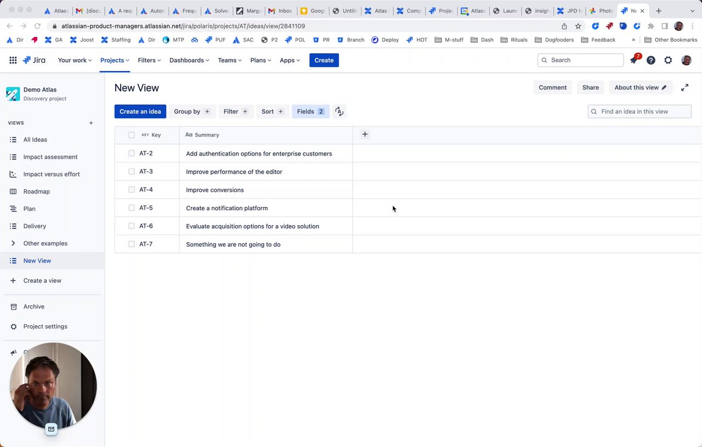
Task: Click the Project settings gear icon
Action: 13,326
